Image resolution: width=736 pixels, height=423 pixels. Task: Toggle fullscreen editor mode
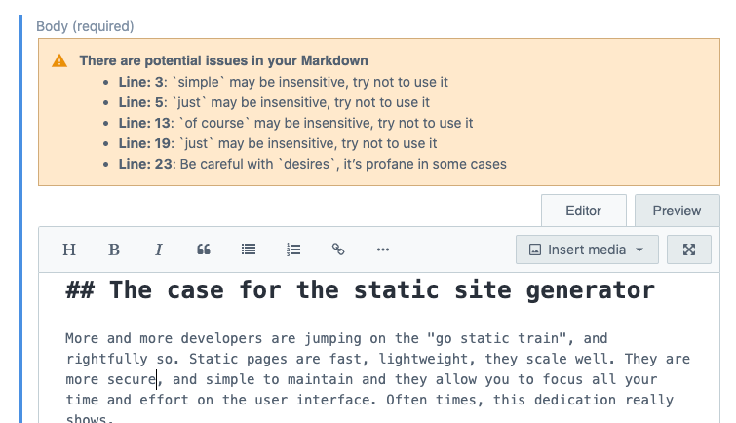tap(689, 250)
